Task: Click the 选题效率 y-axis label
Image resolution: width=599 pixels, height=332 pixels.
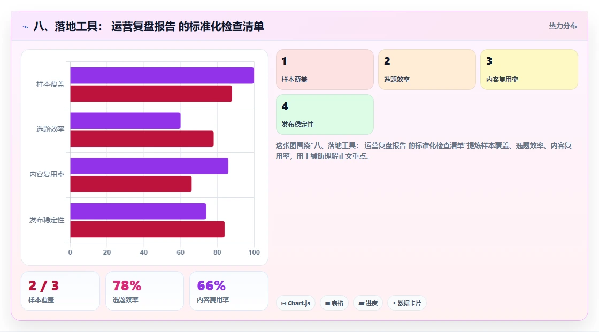Action: [x=50, y=129]
